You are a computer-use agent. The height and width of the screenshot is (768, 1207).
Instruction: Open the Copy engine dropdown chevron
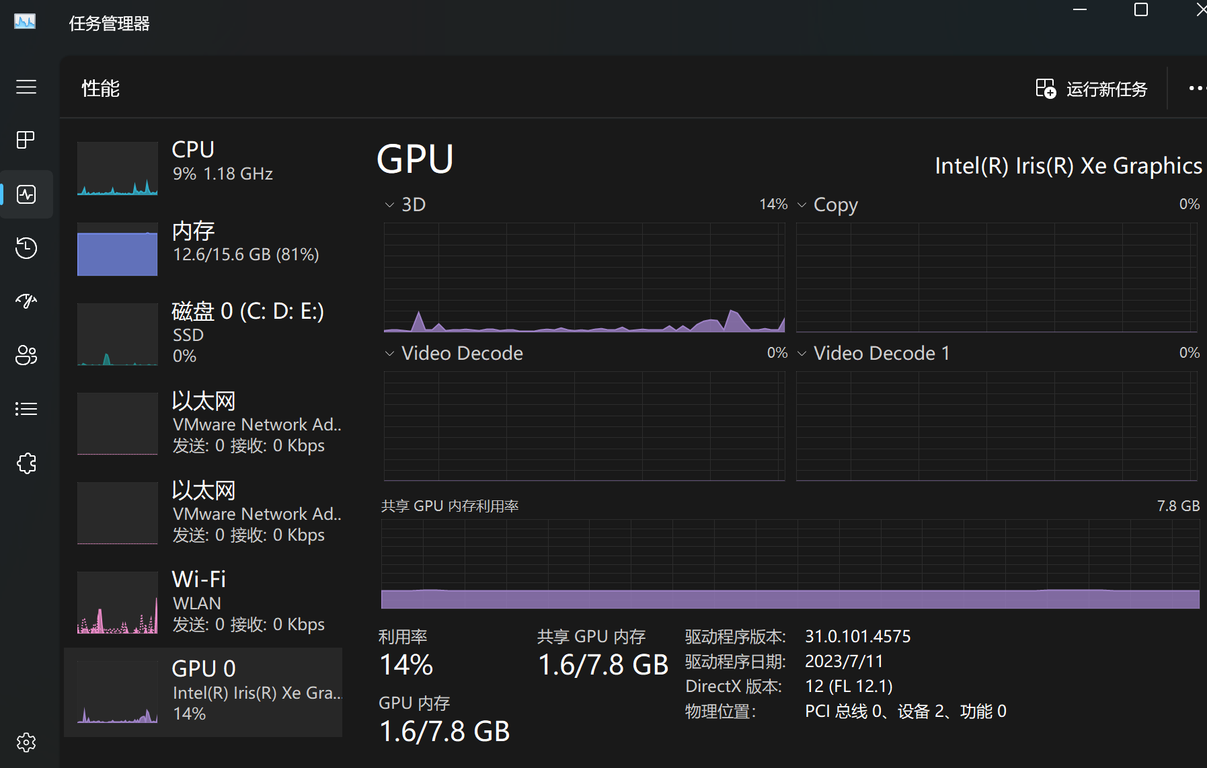coord(802,204)
